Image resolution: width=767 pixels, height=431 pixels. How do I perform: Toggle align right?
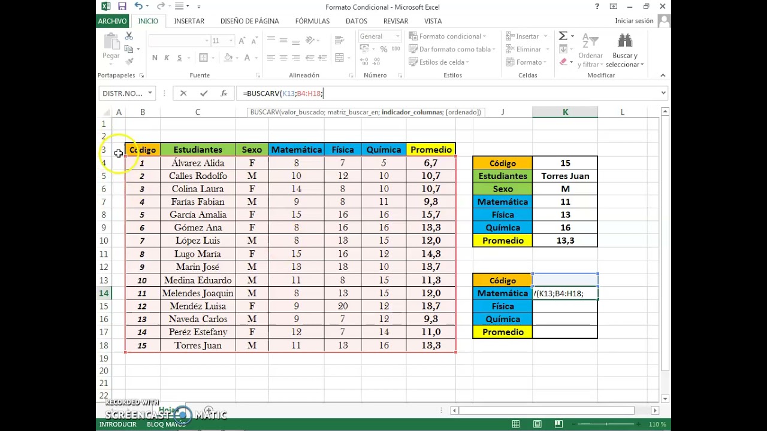(296, 58)
